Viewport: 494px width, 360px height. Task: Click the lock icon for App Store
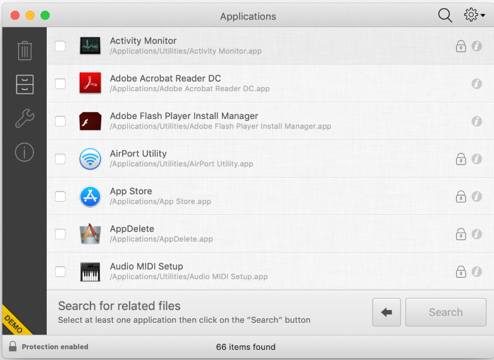point(461,196)
